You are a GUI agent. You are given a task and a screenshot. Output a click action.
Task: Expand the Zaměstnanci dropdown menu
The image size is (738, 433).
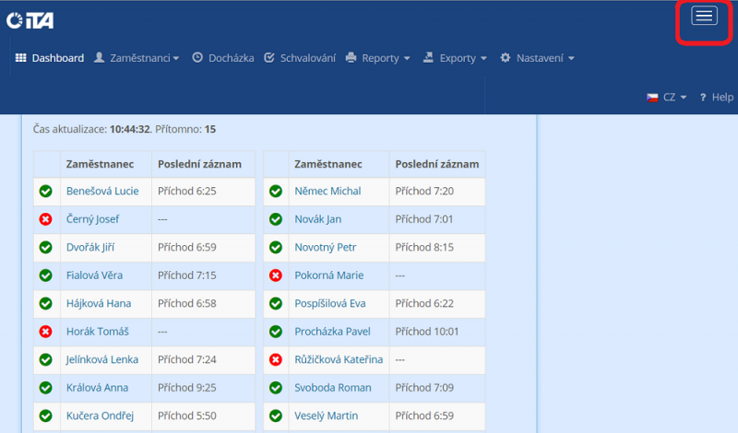click(x=137, y=58)
